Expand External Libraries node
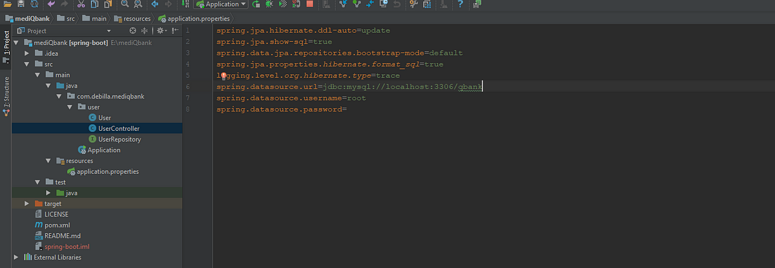 (16, 257)
